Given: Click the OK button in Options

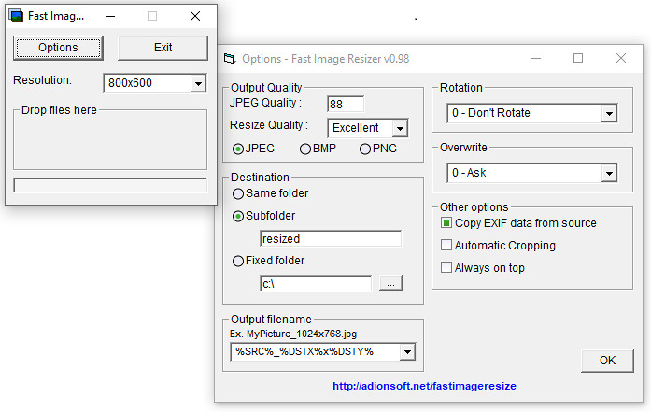Looking at the screenshot, I should point(607,361).
